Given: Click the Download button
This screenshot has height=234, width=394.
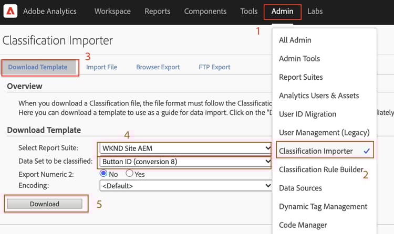Looking at the screenshot, I should (44, 204).
